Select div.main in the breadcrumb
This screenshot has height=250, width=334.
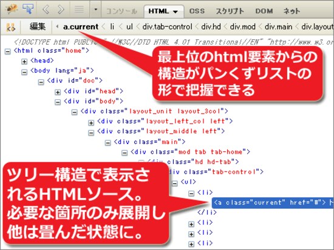tap(278, 27)
